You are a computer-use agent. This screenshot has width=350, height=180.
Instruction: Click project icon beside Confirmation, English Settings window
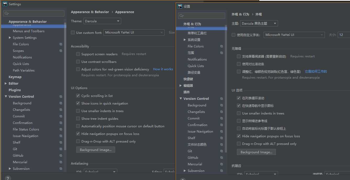click(61, 123)
